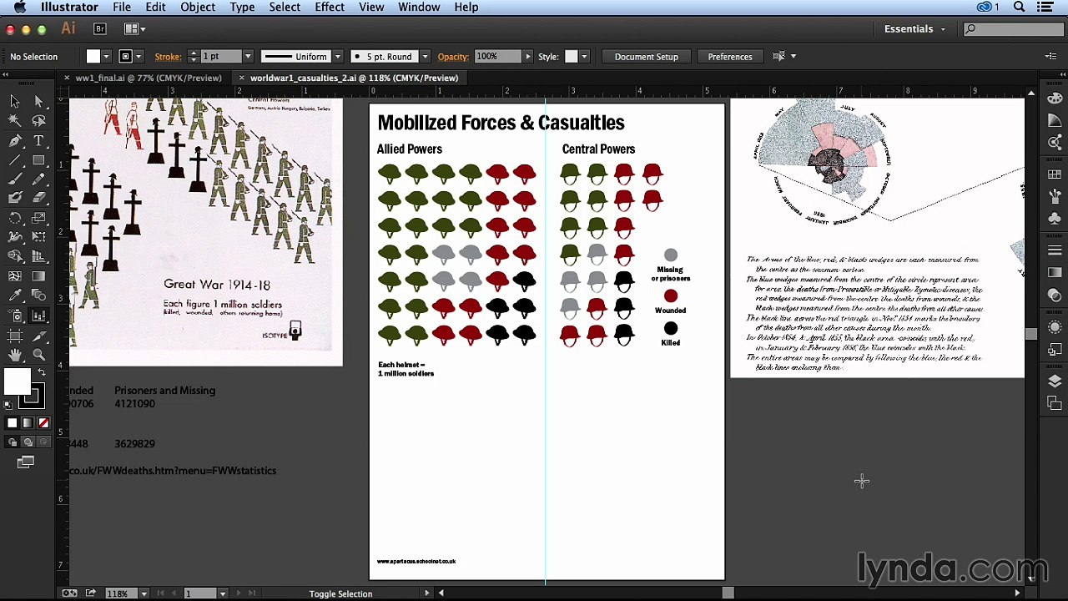
Task: Select the Direct Selection tool
Action: pyautogui.click(x=38, y=101)
